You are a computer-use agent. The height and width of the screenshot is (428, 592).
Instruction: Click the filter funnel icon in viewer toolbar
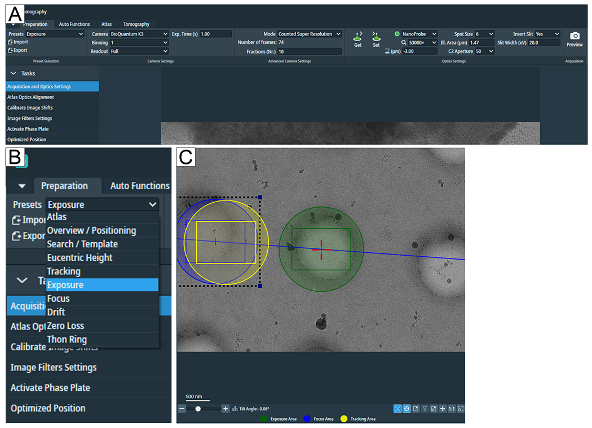(x=425, y=409)
